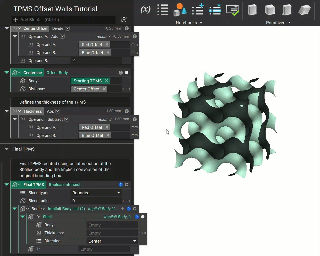Open help for the Shell Implicit Body_9
This screenshot has height=256, width=320.
click(x=137, y=217)
